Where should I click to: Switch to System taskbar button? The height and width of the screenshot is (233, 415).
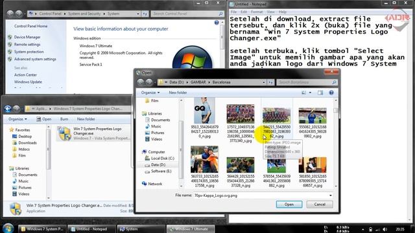141,229
